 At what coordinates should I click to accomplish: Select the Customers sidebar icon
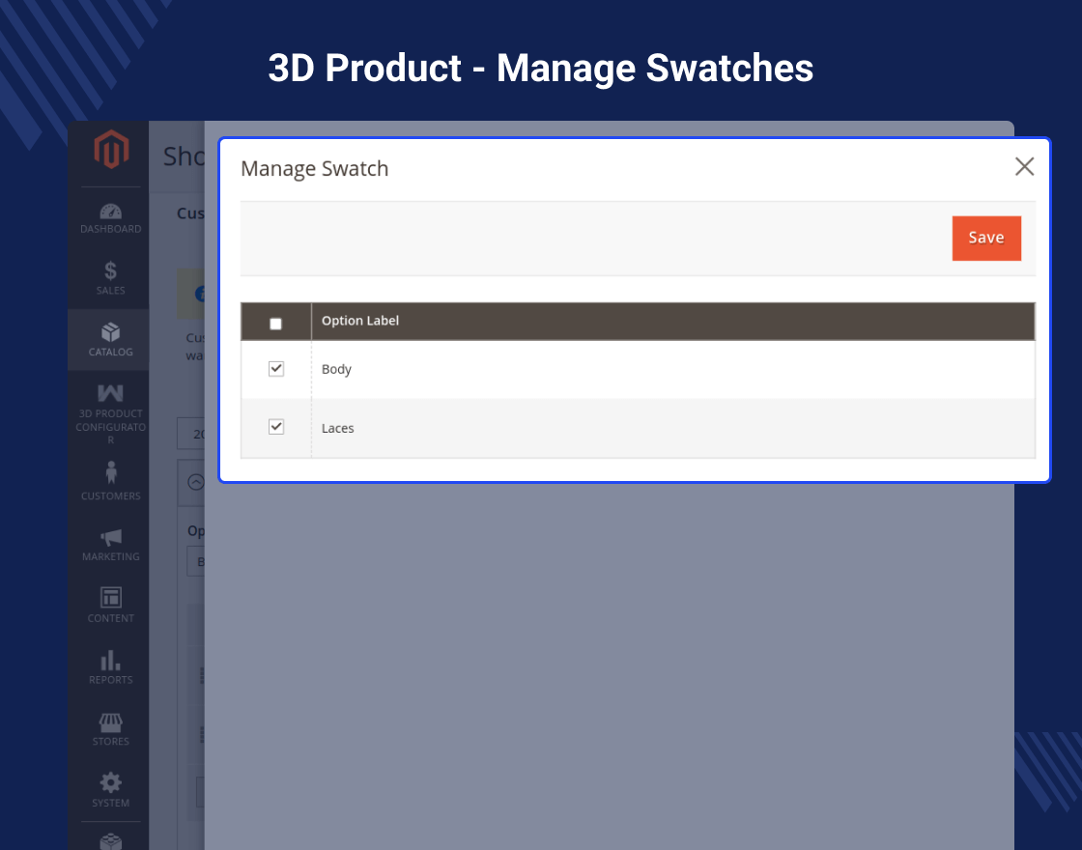pos(110,481)
